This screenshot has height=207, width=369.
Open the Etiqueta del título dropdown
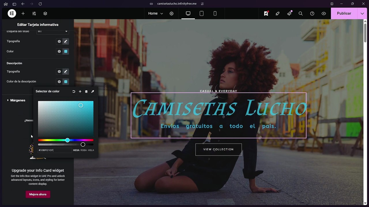click(x=53, y=31)
